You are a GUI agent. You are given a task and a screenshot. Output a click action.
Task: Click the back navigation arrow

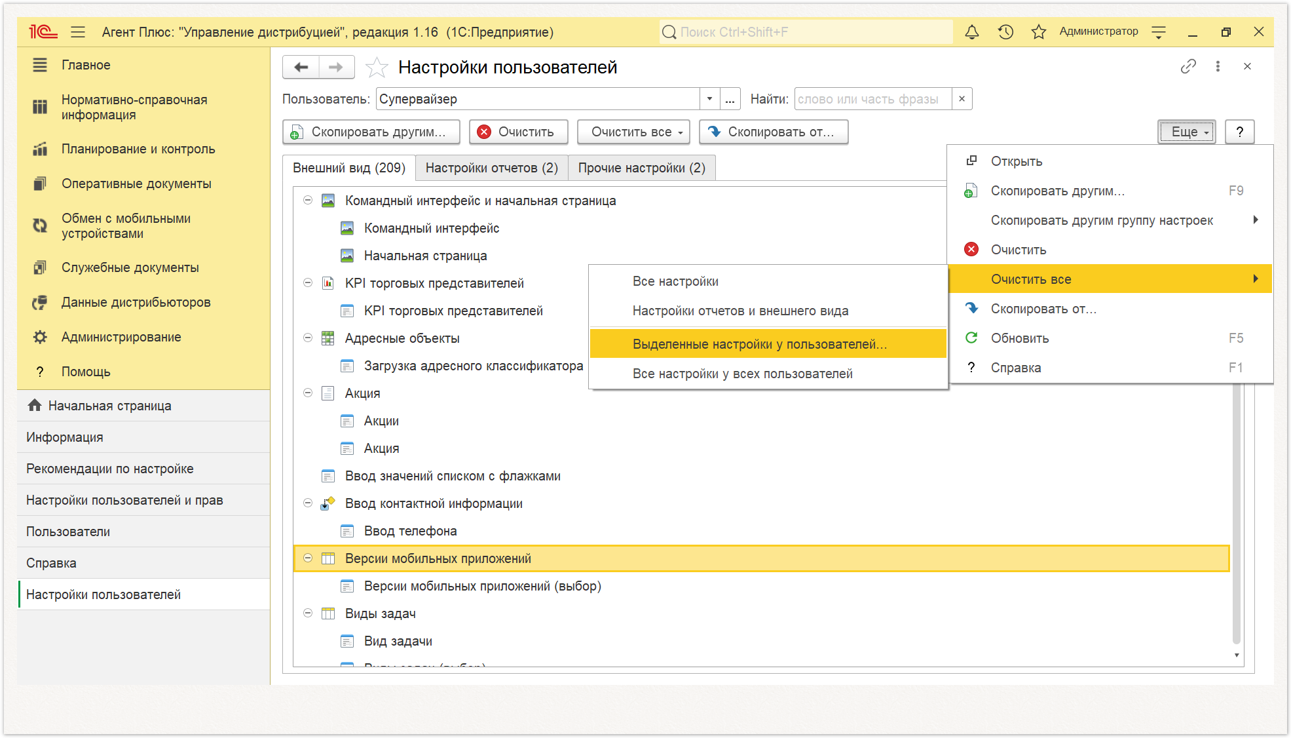tap(301, 67)
